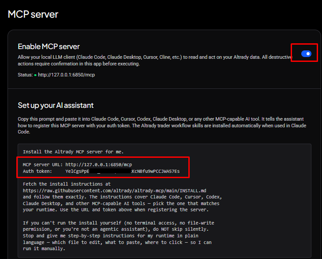Click the green status dot indicator
The image size is (322, 259).
click(35, 75)
